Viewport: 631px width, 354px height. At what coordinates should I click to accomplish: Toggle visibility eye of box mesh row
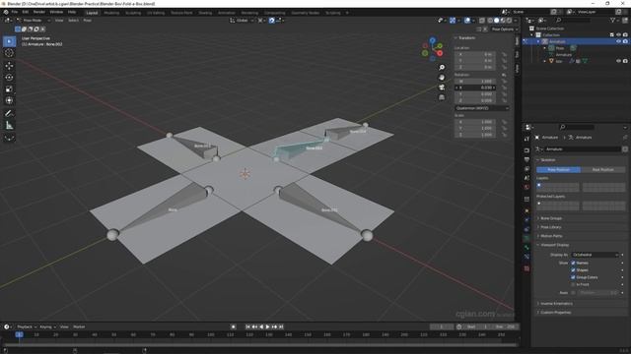click(618, 61)
